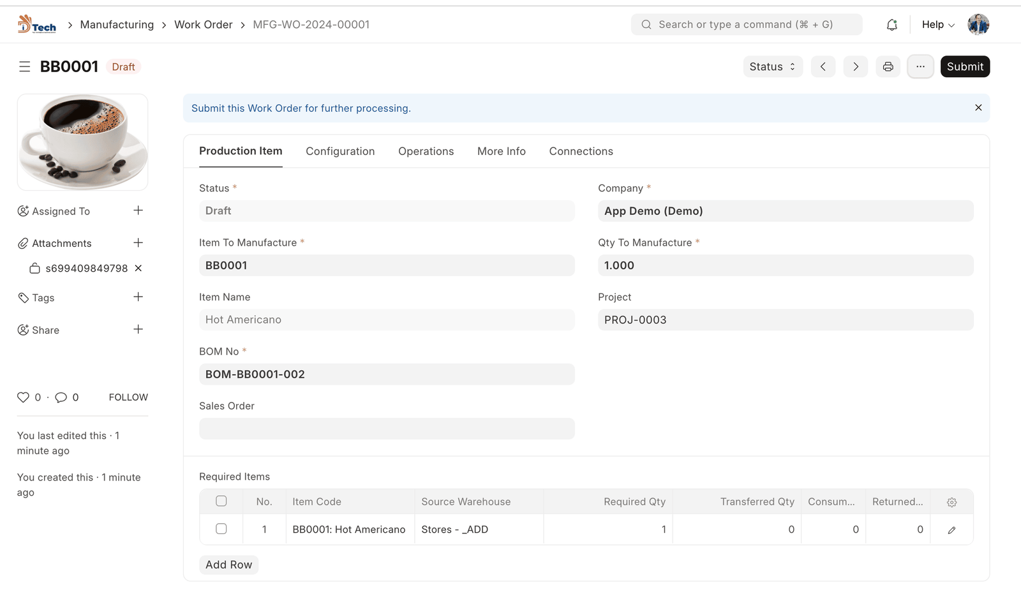The image size is (1021, 601).
Task: Open Required Items table settings gear
Action: (951, 502)
